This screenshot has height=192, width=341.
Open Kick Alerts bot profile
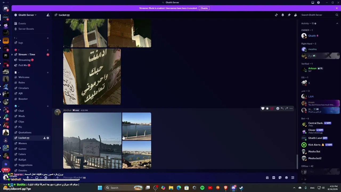[x=320, y=145]
